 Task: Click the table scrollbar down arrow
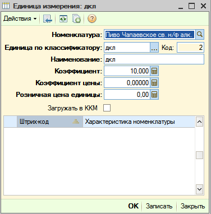click(199, 189)
